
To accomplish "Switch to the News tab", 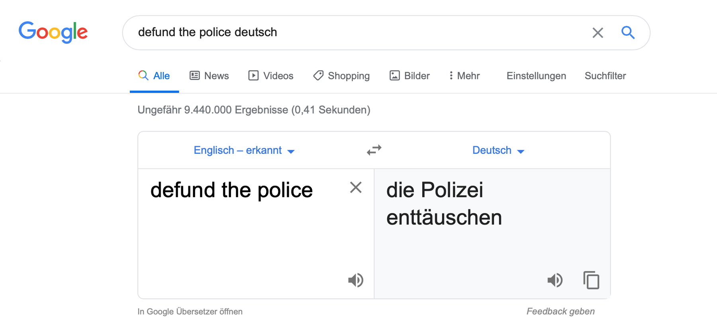I will pyautogui.click(x=209, y=76).
